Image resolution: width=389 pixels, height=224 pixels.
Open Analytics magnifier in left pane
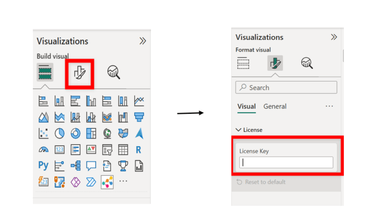pos(113,72)
